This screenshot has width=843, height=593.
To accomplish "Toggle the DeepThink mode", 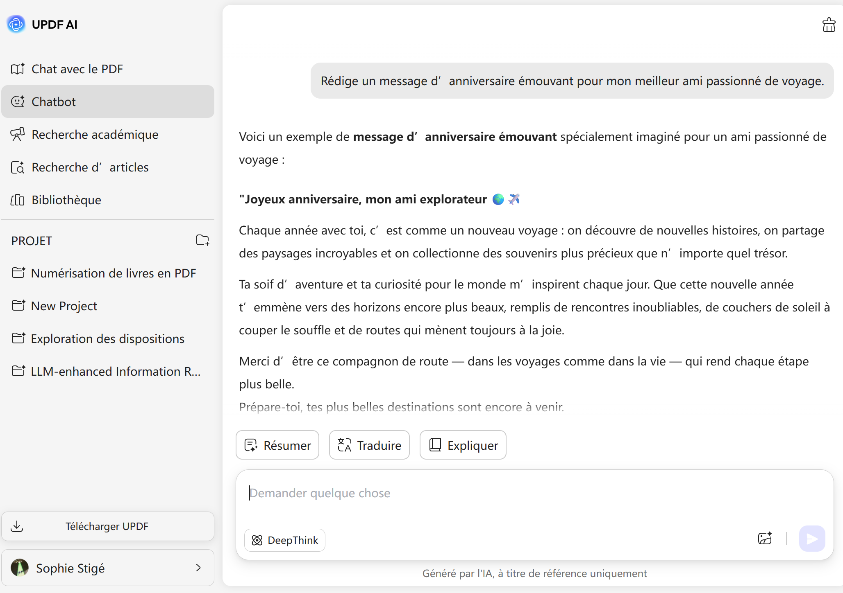I will tap(285, 540).
